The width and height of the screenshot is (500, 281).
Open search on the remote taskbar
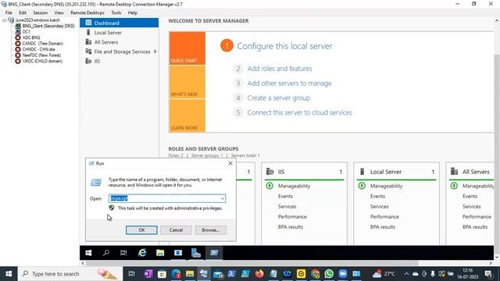(106, 253)
